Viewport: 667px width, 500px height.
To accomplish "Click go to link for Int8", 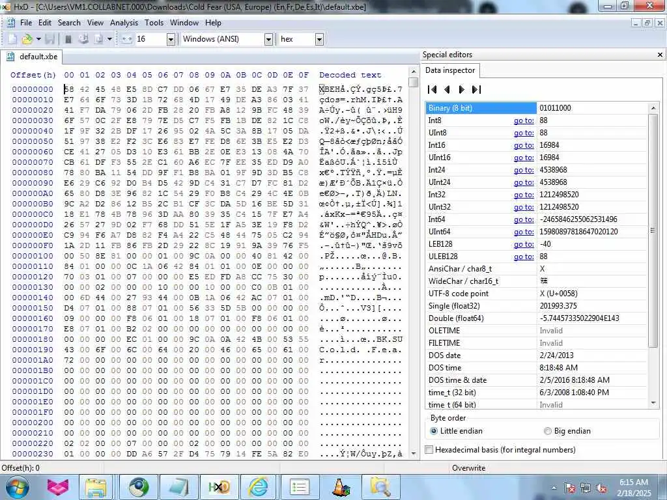I will tap(524, 120).
